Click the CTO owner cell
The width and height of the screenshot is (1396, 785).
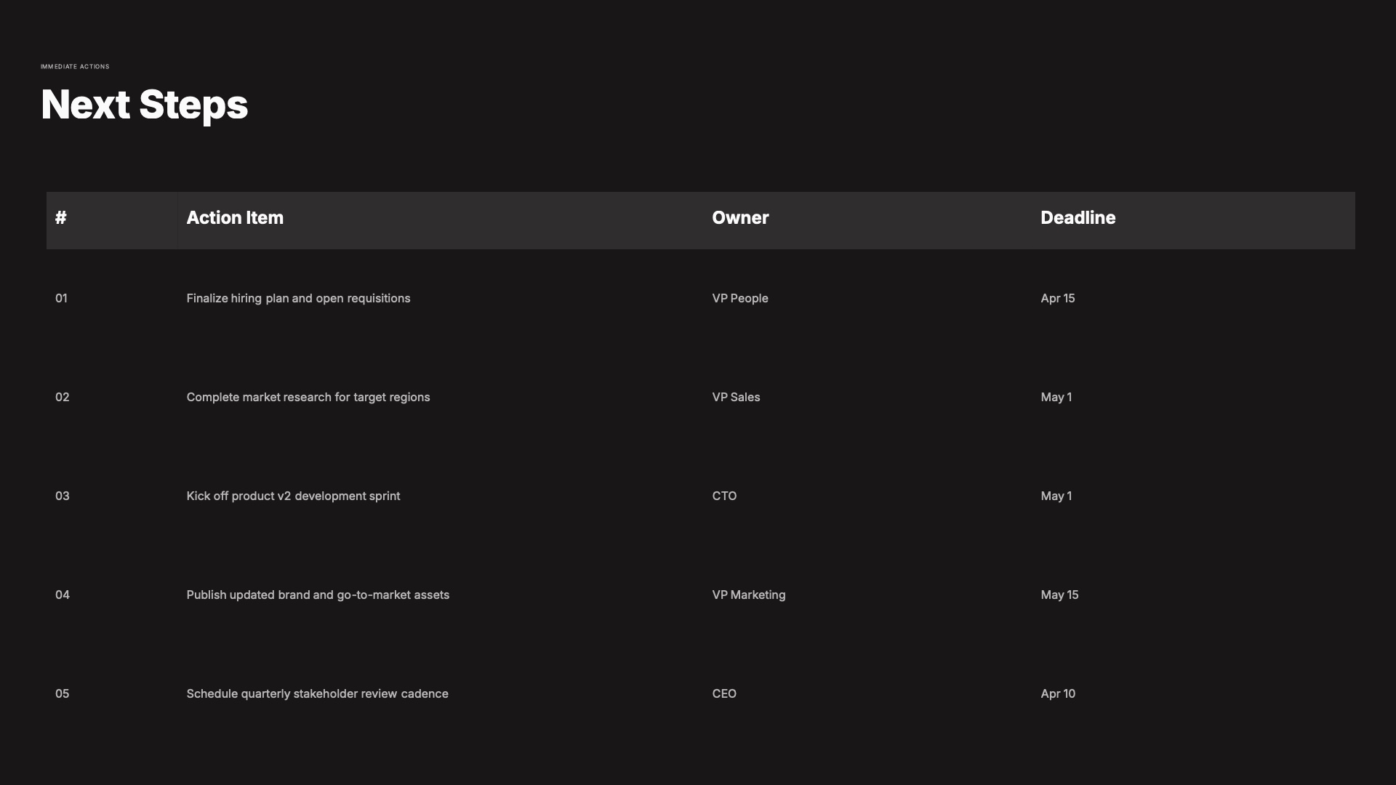(x=724, y=496)
